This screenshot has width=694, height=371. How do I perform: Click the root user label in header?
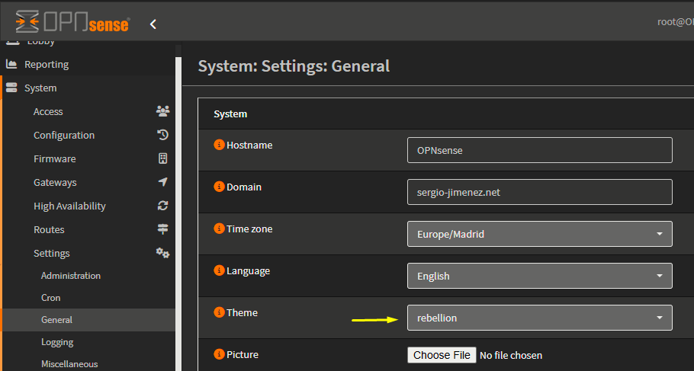point(676,21)
